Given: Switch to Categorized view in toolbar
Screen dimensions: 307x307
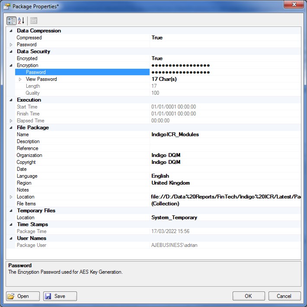Looking at the screenshot, I should [x=12, y=20].
